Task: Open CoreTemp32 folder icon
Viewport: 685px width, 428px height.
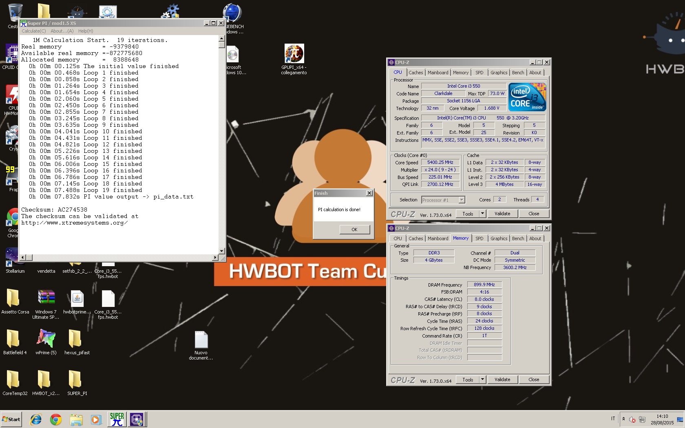Action: click(15, 383)
